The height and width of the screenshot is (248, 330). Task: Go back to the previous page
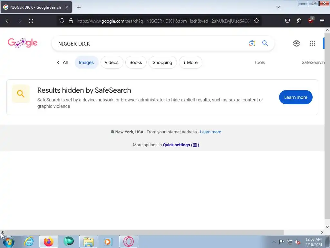8,21
